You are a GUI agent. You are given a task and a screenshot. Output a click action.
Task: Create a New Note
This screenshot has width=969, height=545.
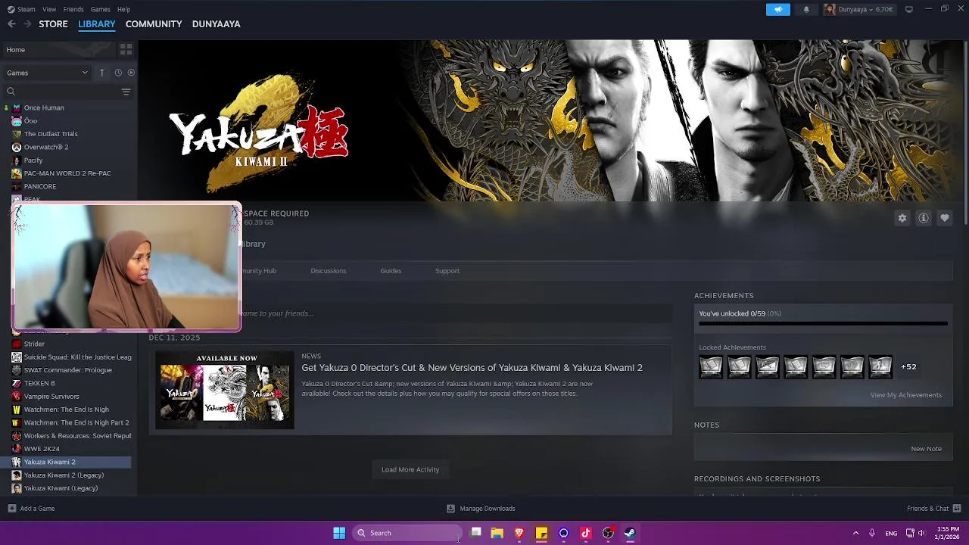pos(926,449)
